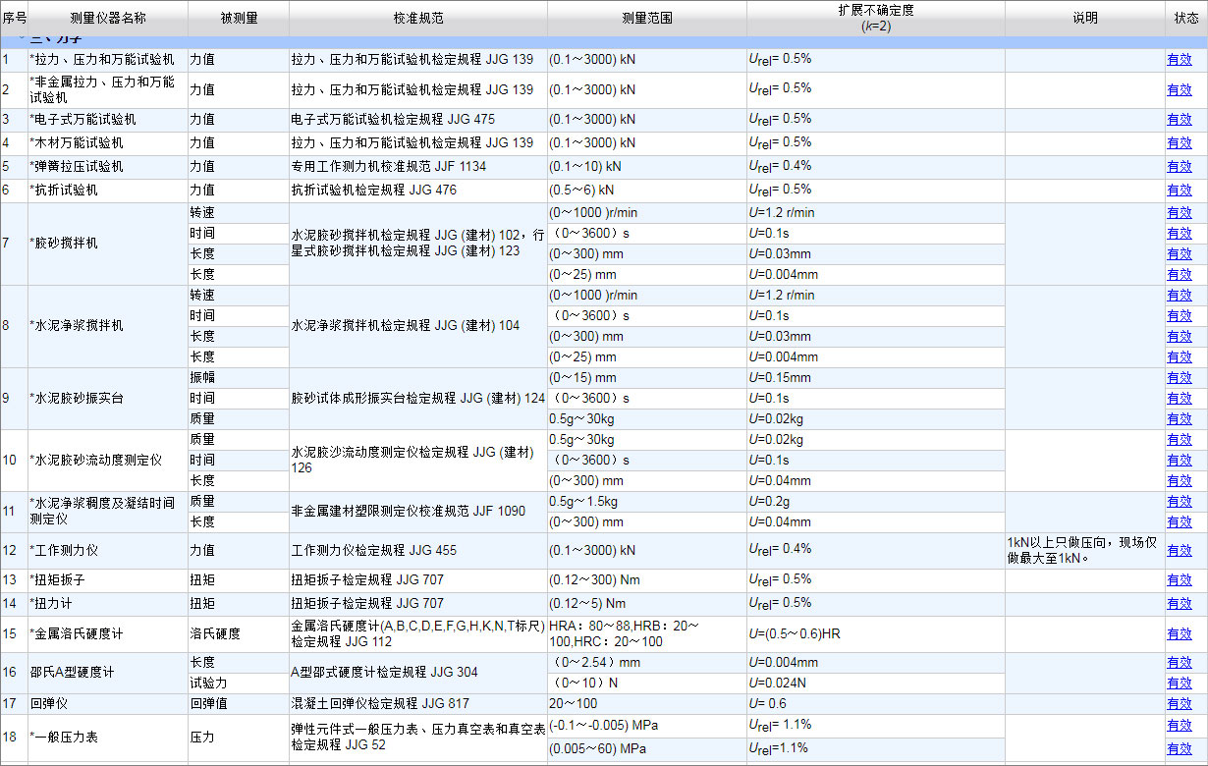Click the 序号 column header

tap(14, 19)
